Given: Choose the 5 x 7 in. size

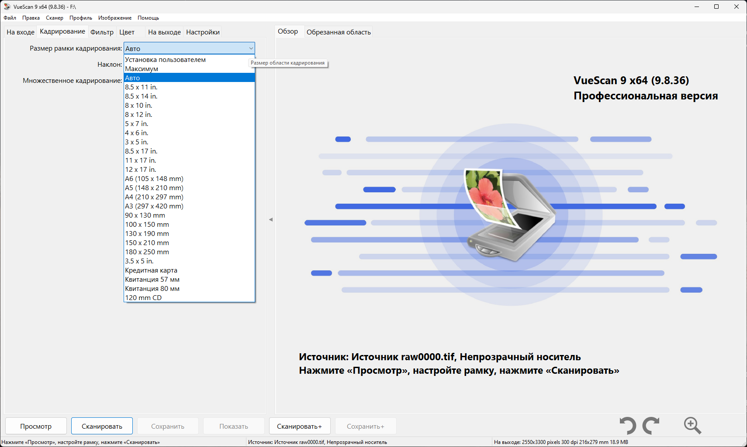Looking at the screenshot, I should (189, 123).
